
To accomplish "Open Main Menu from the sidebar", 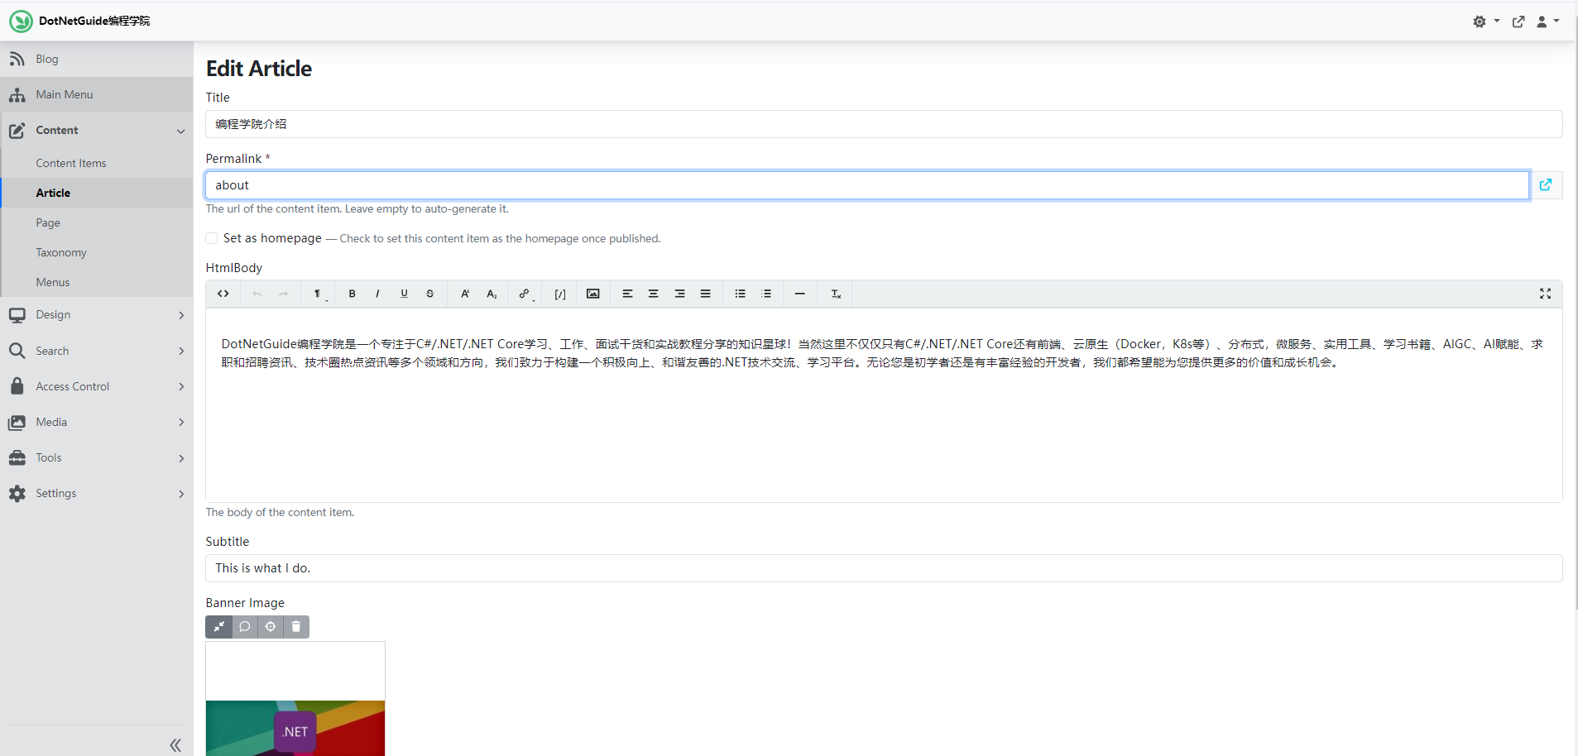I will [x=65, y=94].
